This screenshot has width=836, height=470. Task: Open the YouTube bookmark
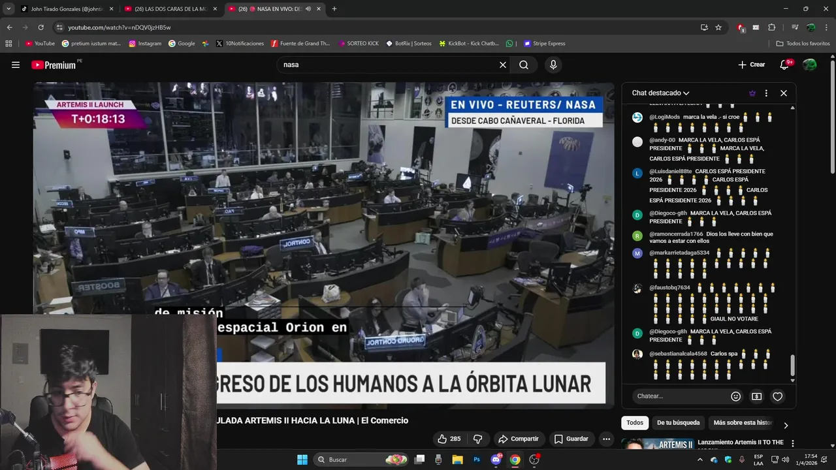(40, 44)
